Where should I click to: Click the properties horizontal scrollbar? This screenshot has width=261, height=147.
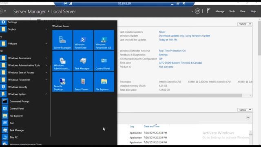click(x=180, y=95)
